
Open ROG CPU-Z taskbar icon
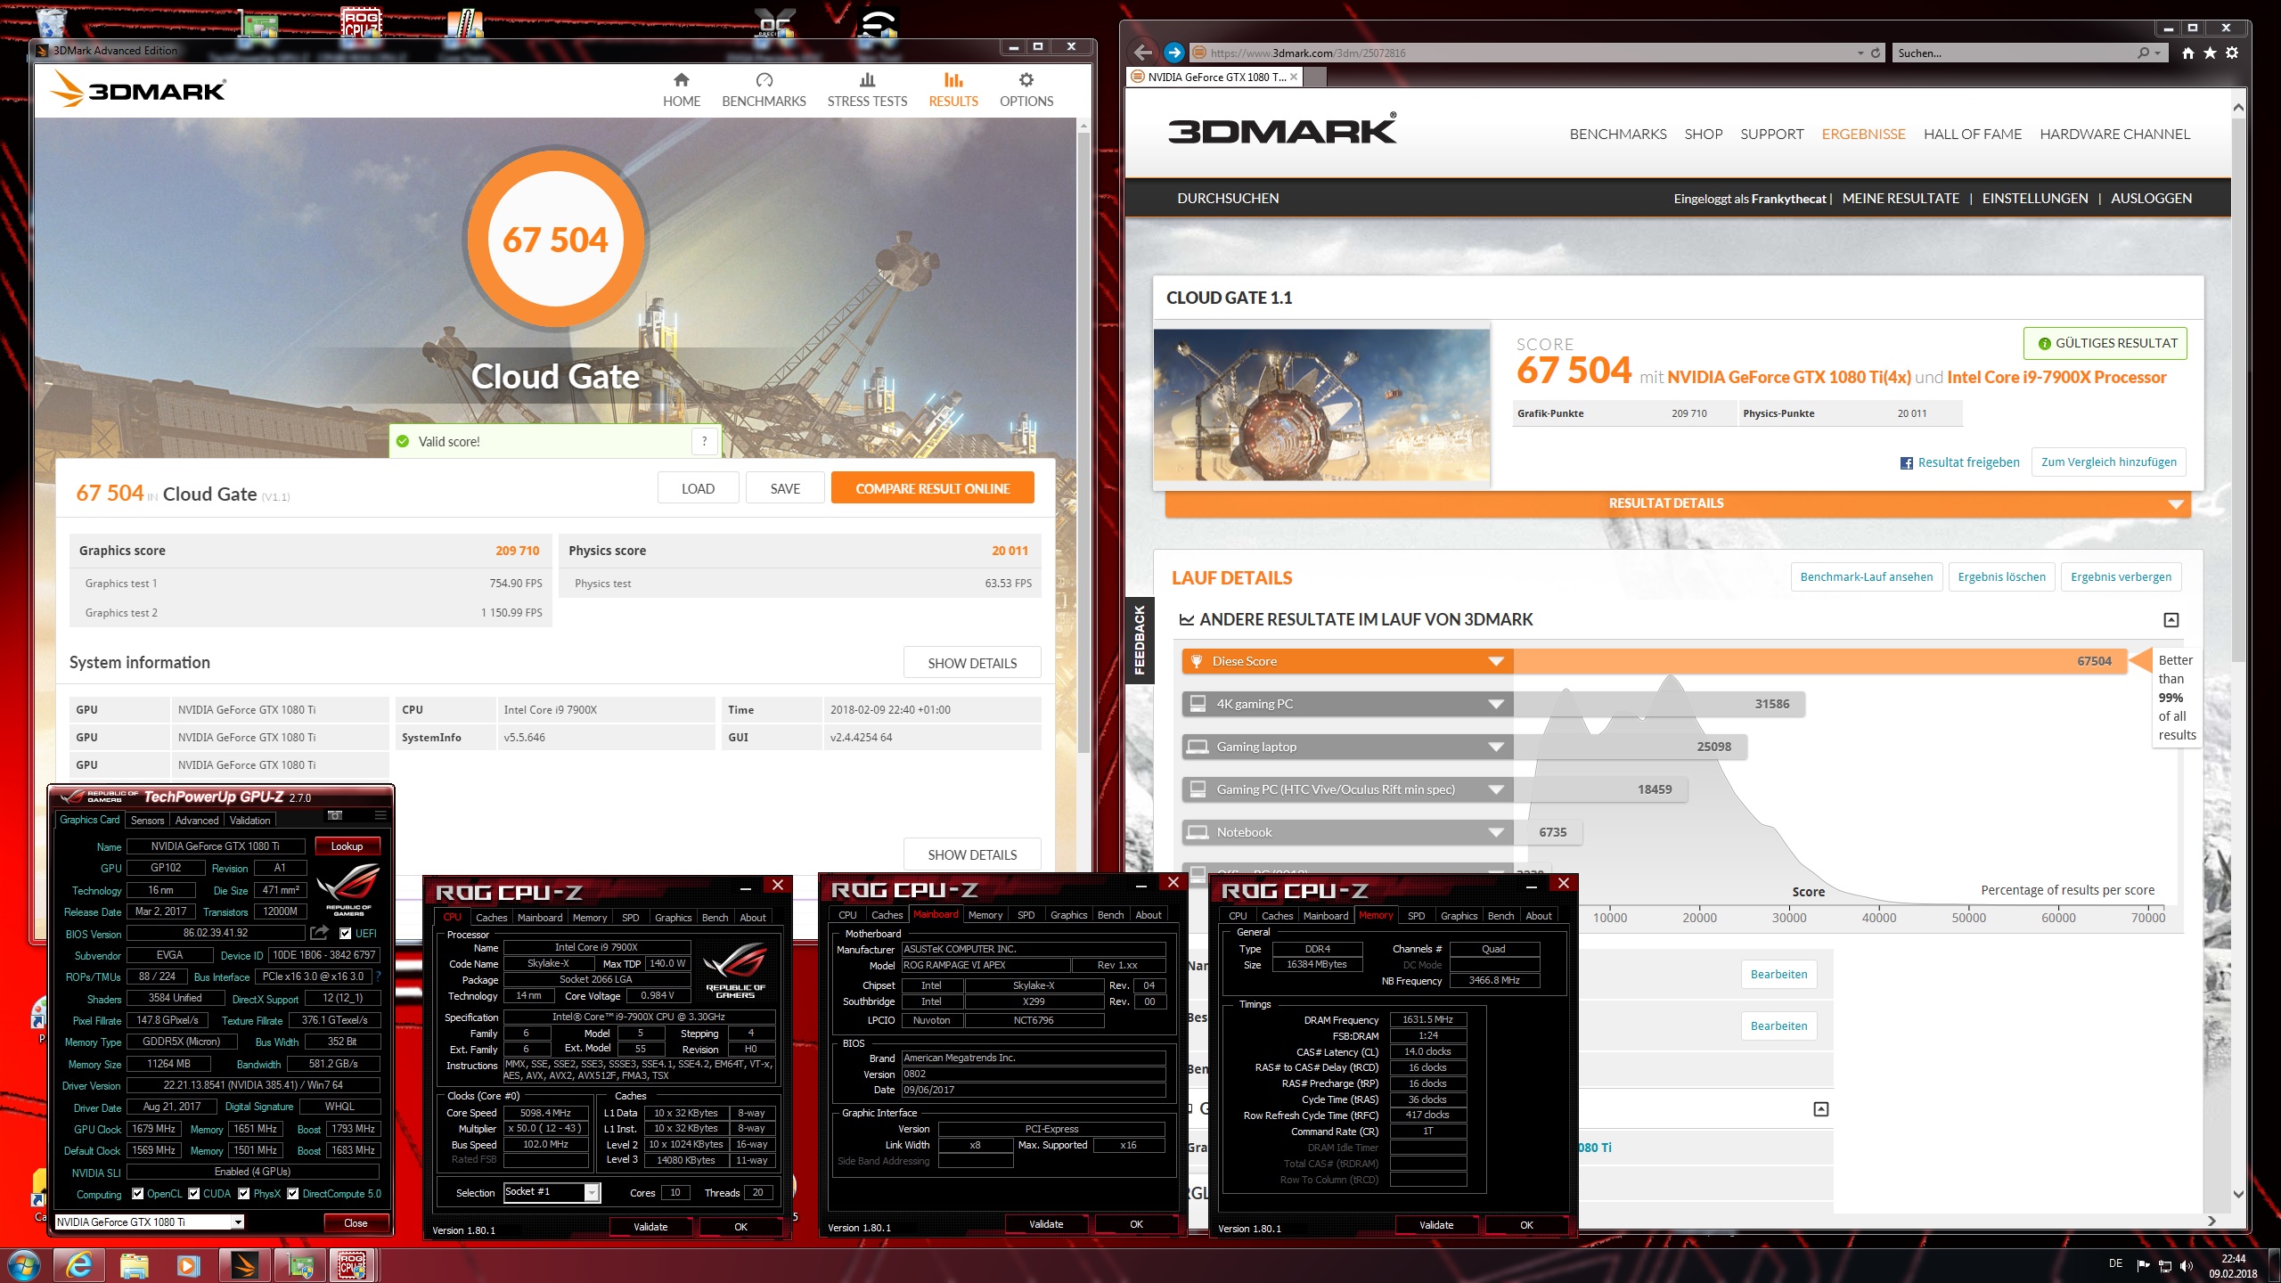tap(353, 1265)
